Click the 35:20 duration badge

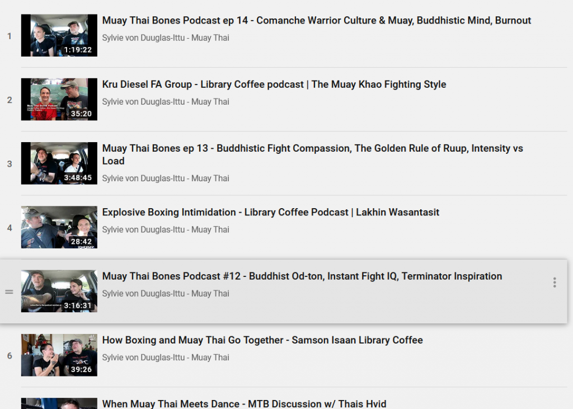point(81,114)
